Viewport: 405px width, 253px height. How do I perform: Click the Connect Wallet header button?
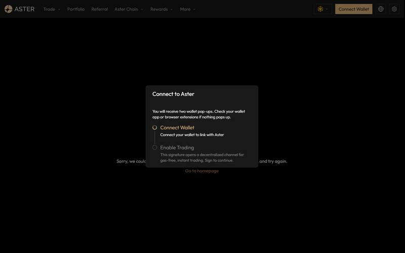pyautogui.click(x=353, y=9)
